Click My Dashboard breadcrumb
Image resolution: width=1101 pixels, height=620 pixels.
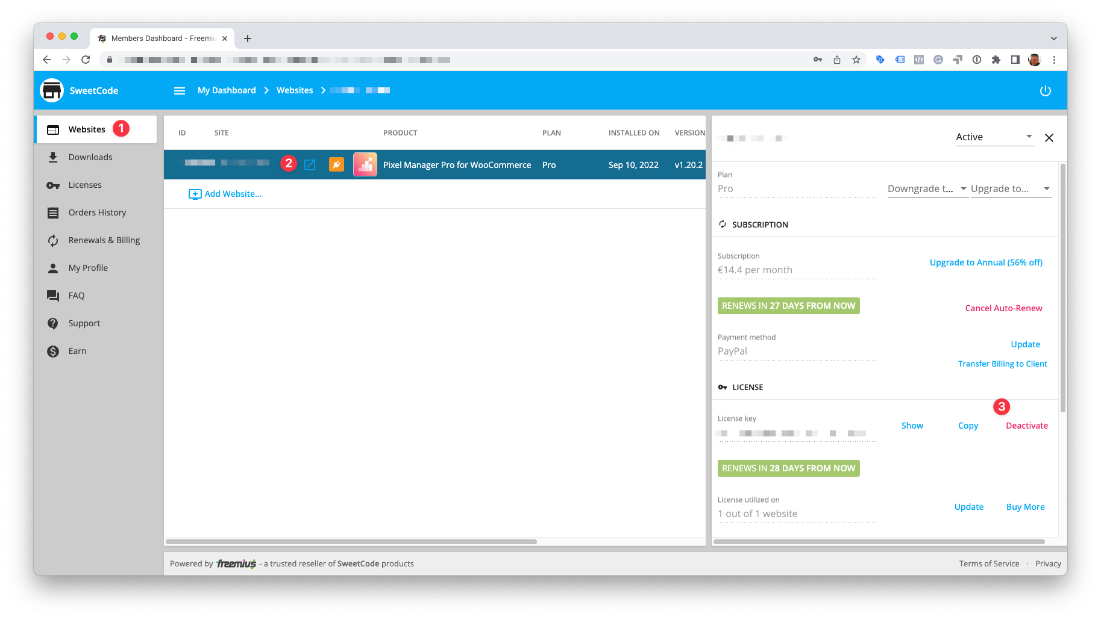(227, 90)
